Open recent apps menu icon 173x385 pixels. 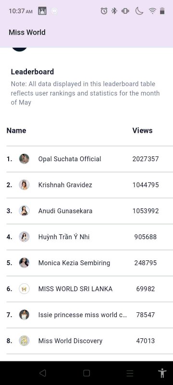pos(130,373)
